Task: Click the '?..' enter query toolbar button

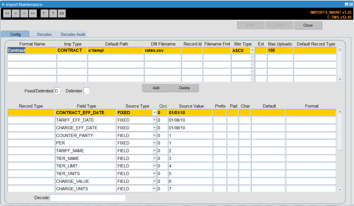Action: (x=45, y=13)
